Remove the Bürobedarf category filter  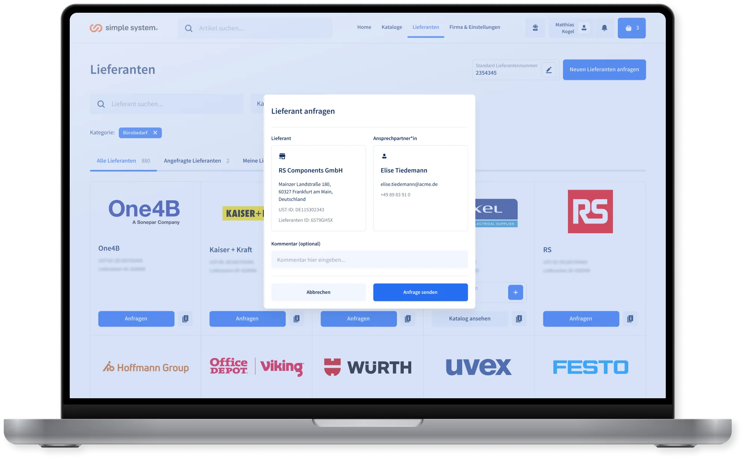click(x=155, y=133)
